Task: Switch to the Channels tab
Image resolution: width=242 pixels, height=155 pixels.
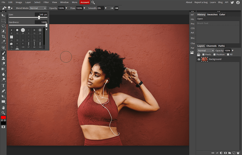Action: tap(211, 46)
